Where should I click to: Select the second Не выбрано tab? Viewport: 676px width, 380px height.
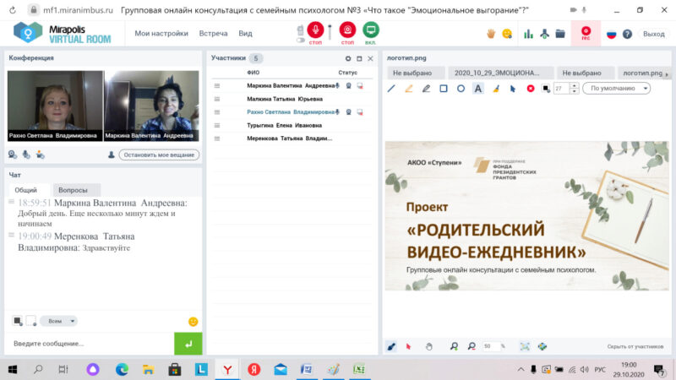[585, 73]
